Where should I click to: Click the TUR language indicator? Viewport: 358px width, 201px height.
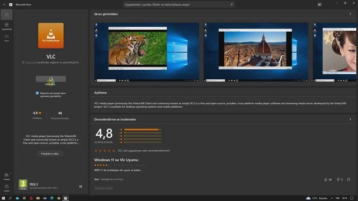coord(337,198)
